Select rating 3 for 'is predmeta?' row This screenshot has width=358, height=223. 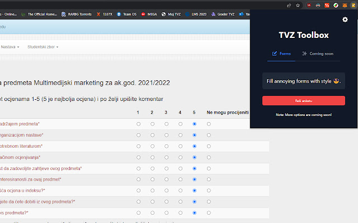click(x=166, y=213)
